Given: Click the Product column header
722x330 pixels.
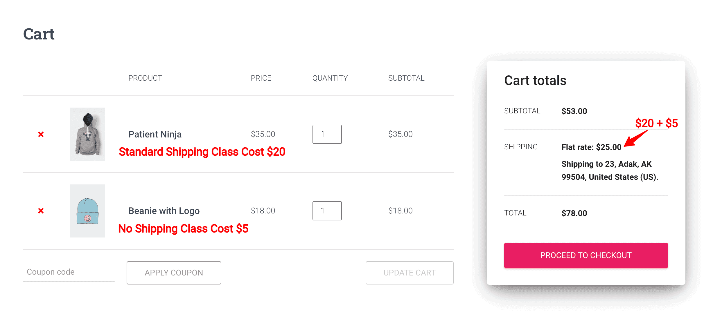Looking at the screenshot, I should pyautogui.click(x=145, y=78).
